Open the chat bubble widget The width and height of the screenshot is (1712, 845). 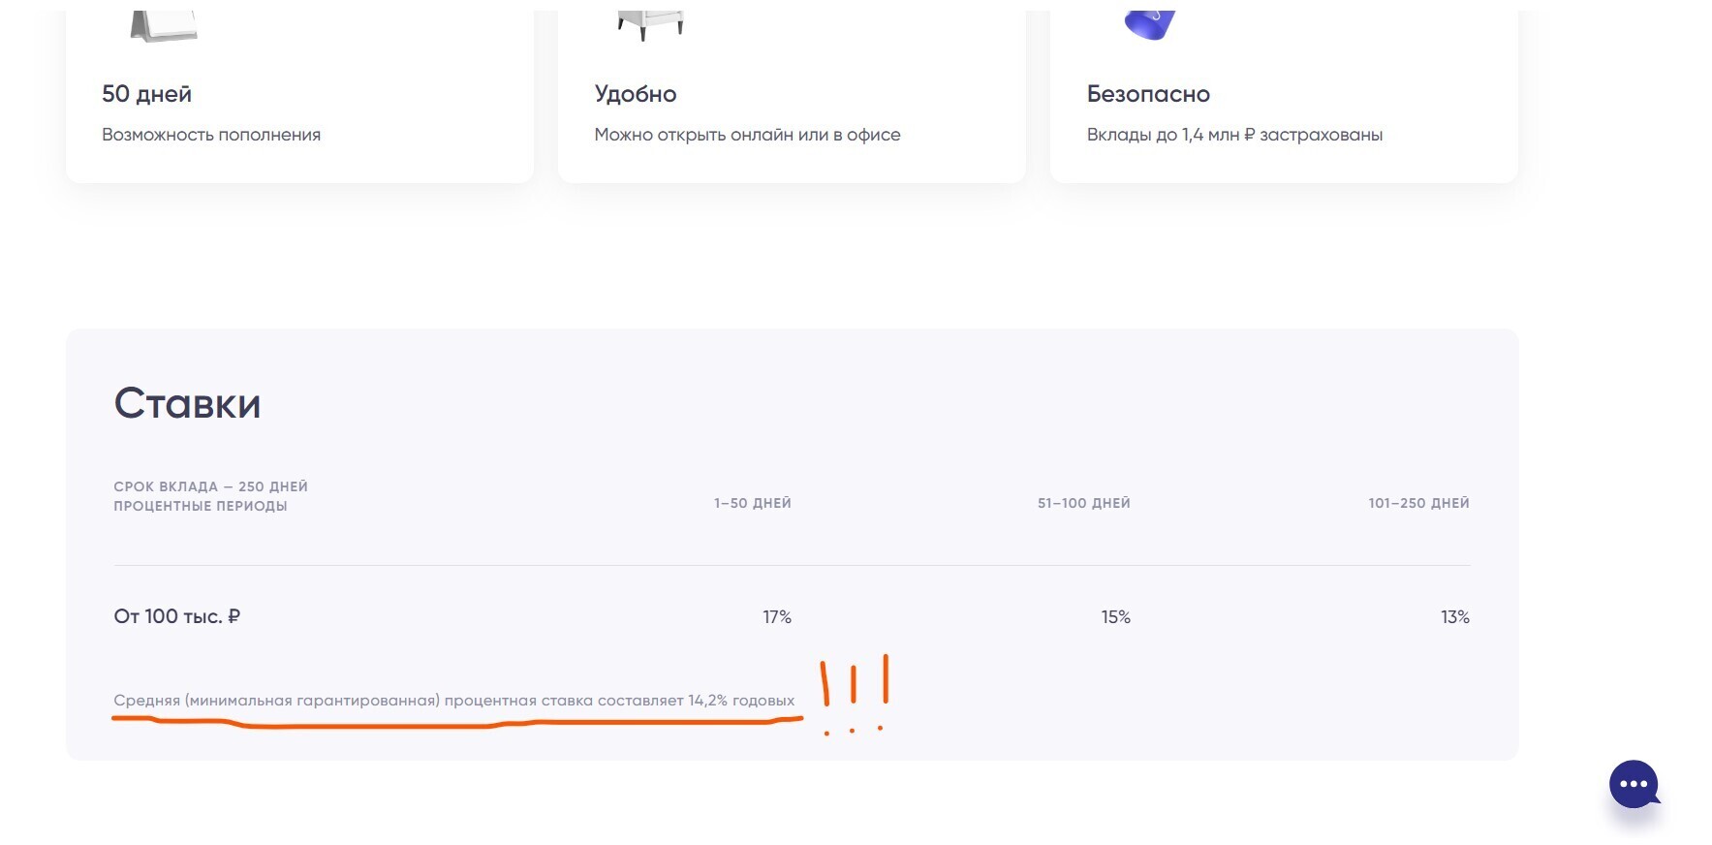pyautogui.click(x=1634, y=784)
